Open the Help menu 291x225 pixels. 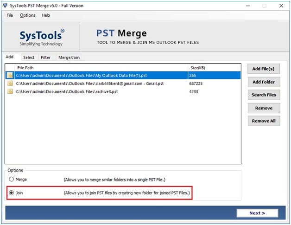pyautogui.click(x=46, y=15)
